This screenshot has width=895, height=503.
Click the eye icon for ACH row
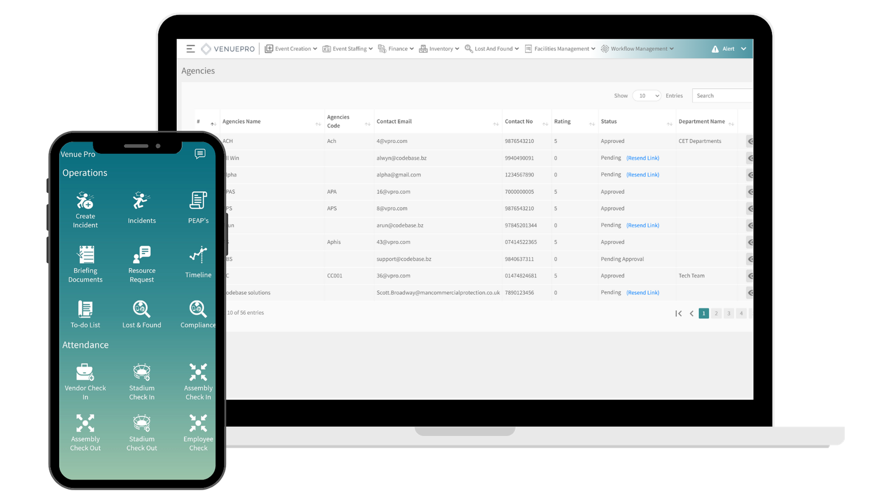pos(750,141)
